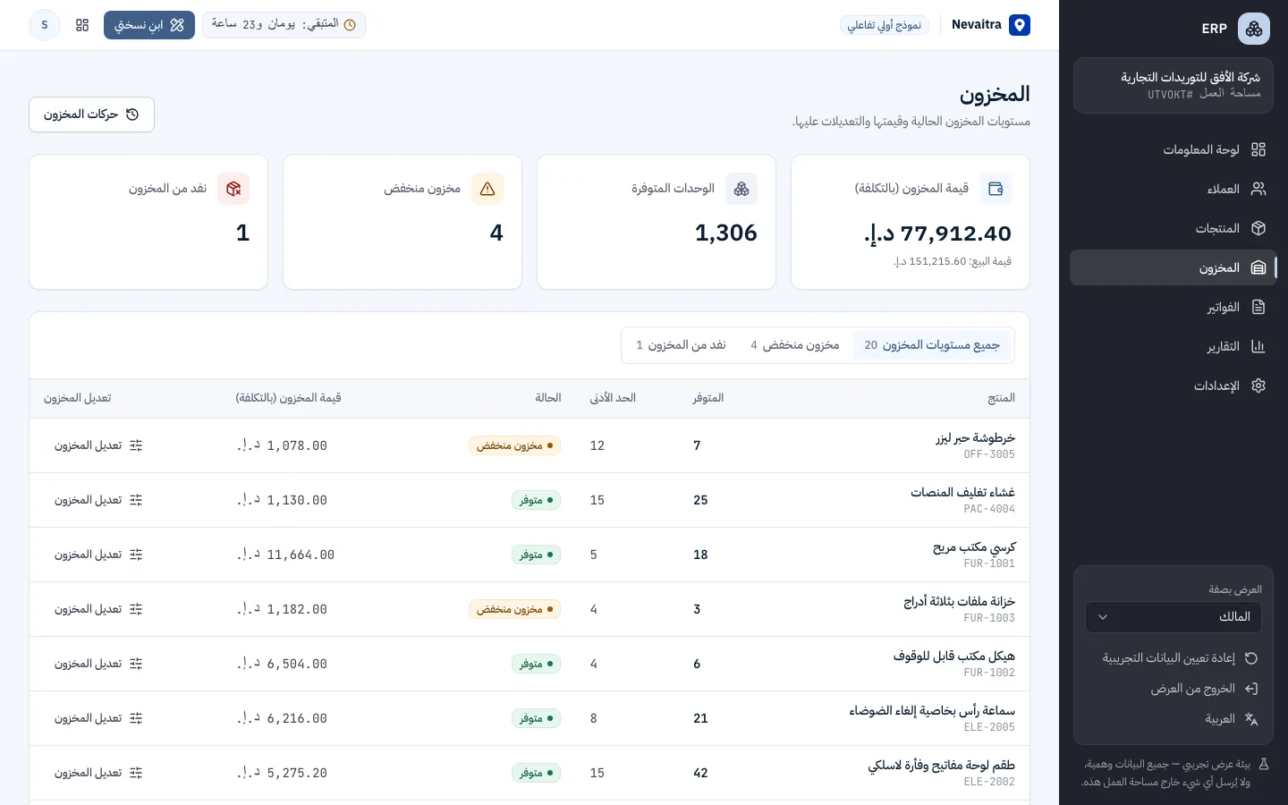This screenshot has width=1288, height=805.
Task: Click the Nevaitra location pin logo
Action: [x=1020, y=25]
